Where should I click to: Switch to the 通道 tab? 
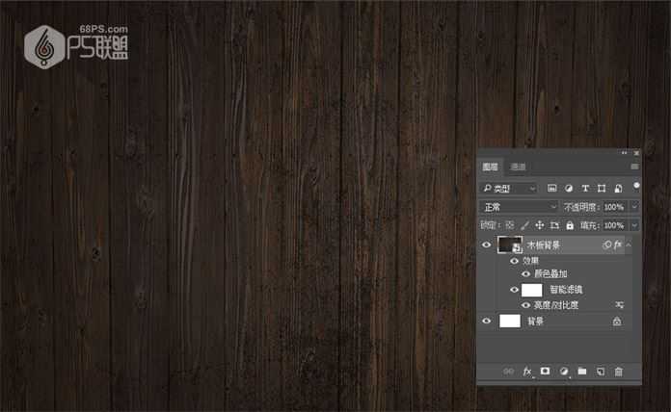pos(518,167)
